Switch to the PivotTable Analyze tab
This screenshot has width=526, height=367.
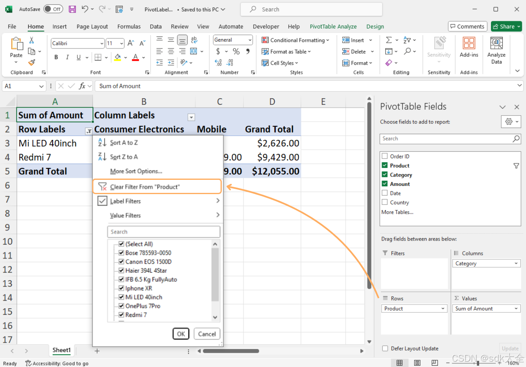coord(333,26)
